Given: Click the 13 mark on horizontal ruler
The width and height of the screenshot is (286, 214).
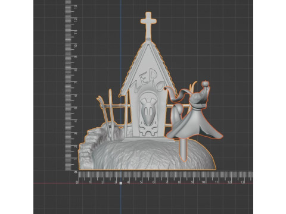Looking at the screenshot, I should click(x=242, y=182).
